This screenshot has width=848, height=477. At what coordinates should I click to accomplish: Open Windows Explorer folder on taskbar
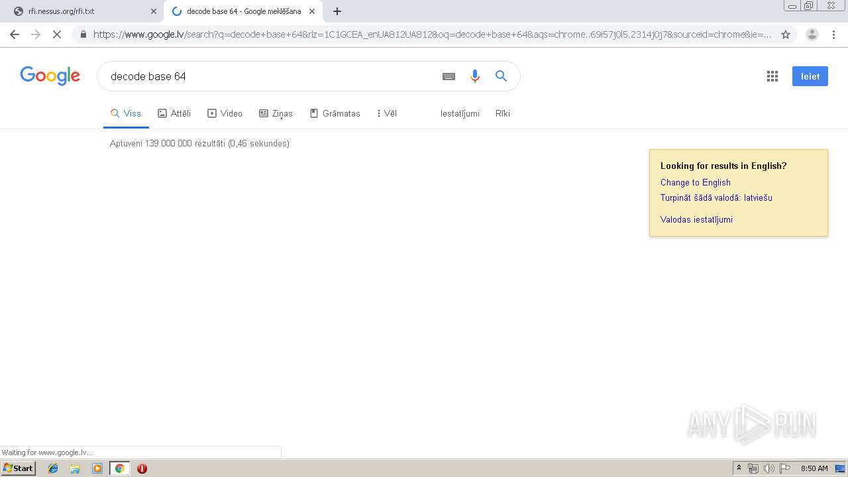tap(75, 468)
